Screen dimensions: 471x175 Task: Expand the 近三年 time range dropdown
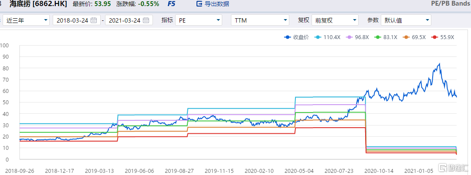click(x=26, y=20)
